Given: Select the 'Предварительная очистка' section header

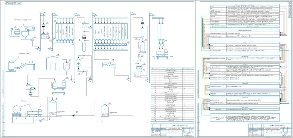Looking at the screenshot, I should tap(245, 30).
